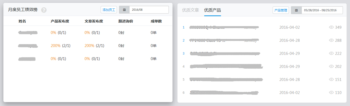Click rank number 5 in product list
350x106 pixels.
(184, 79)
